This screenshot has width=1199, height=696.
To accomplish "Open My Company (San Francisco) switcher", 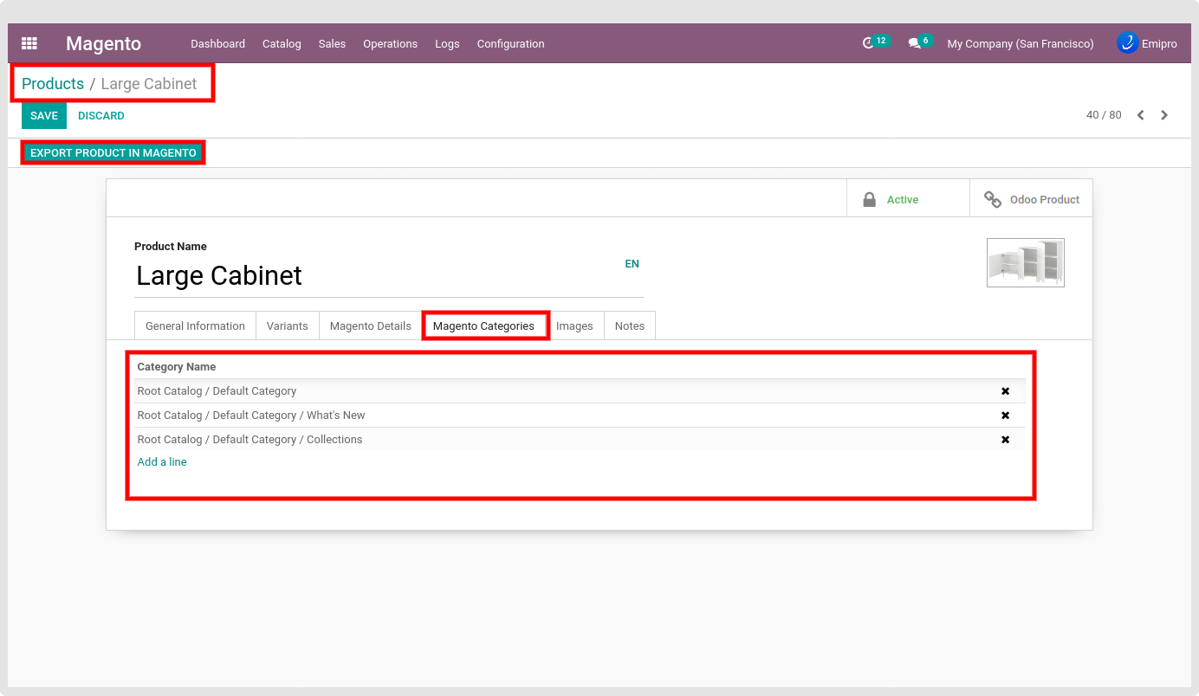I will coord(1021,43).
